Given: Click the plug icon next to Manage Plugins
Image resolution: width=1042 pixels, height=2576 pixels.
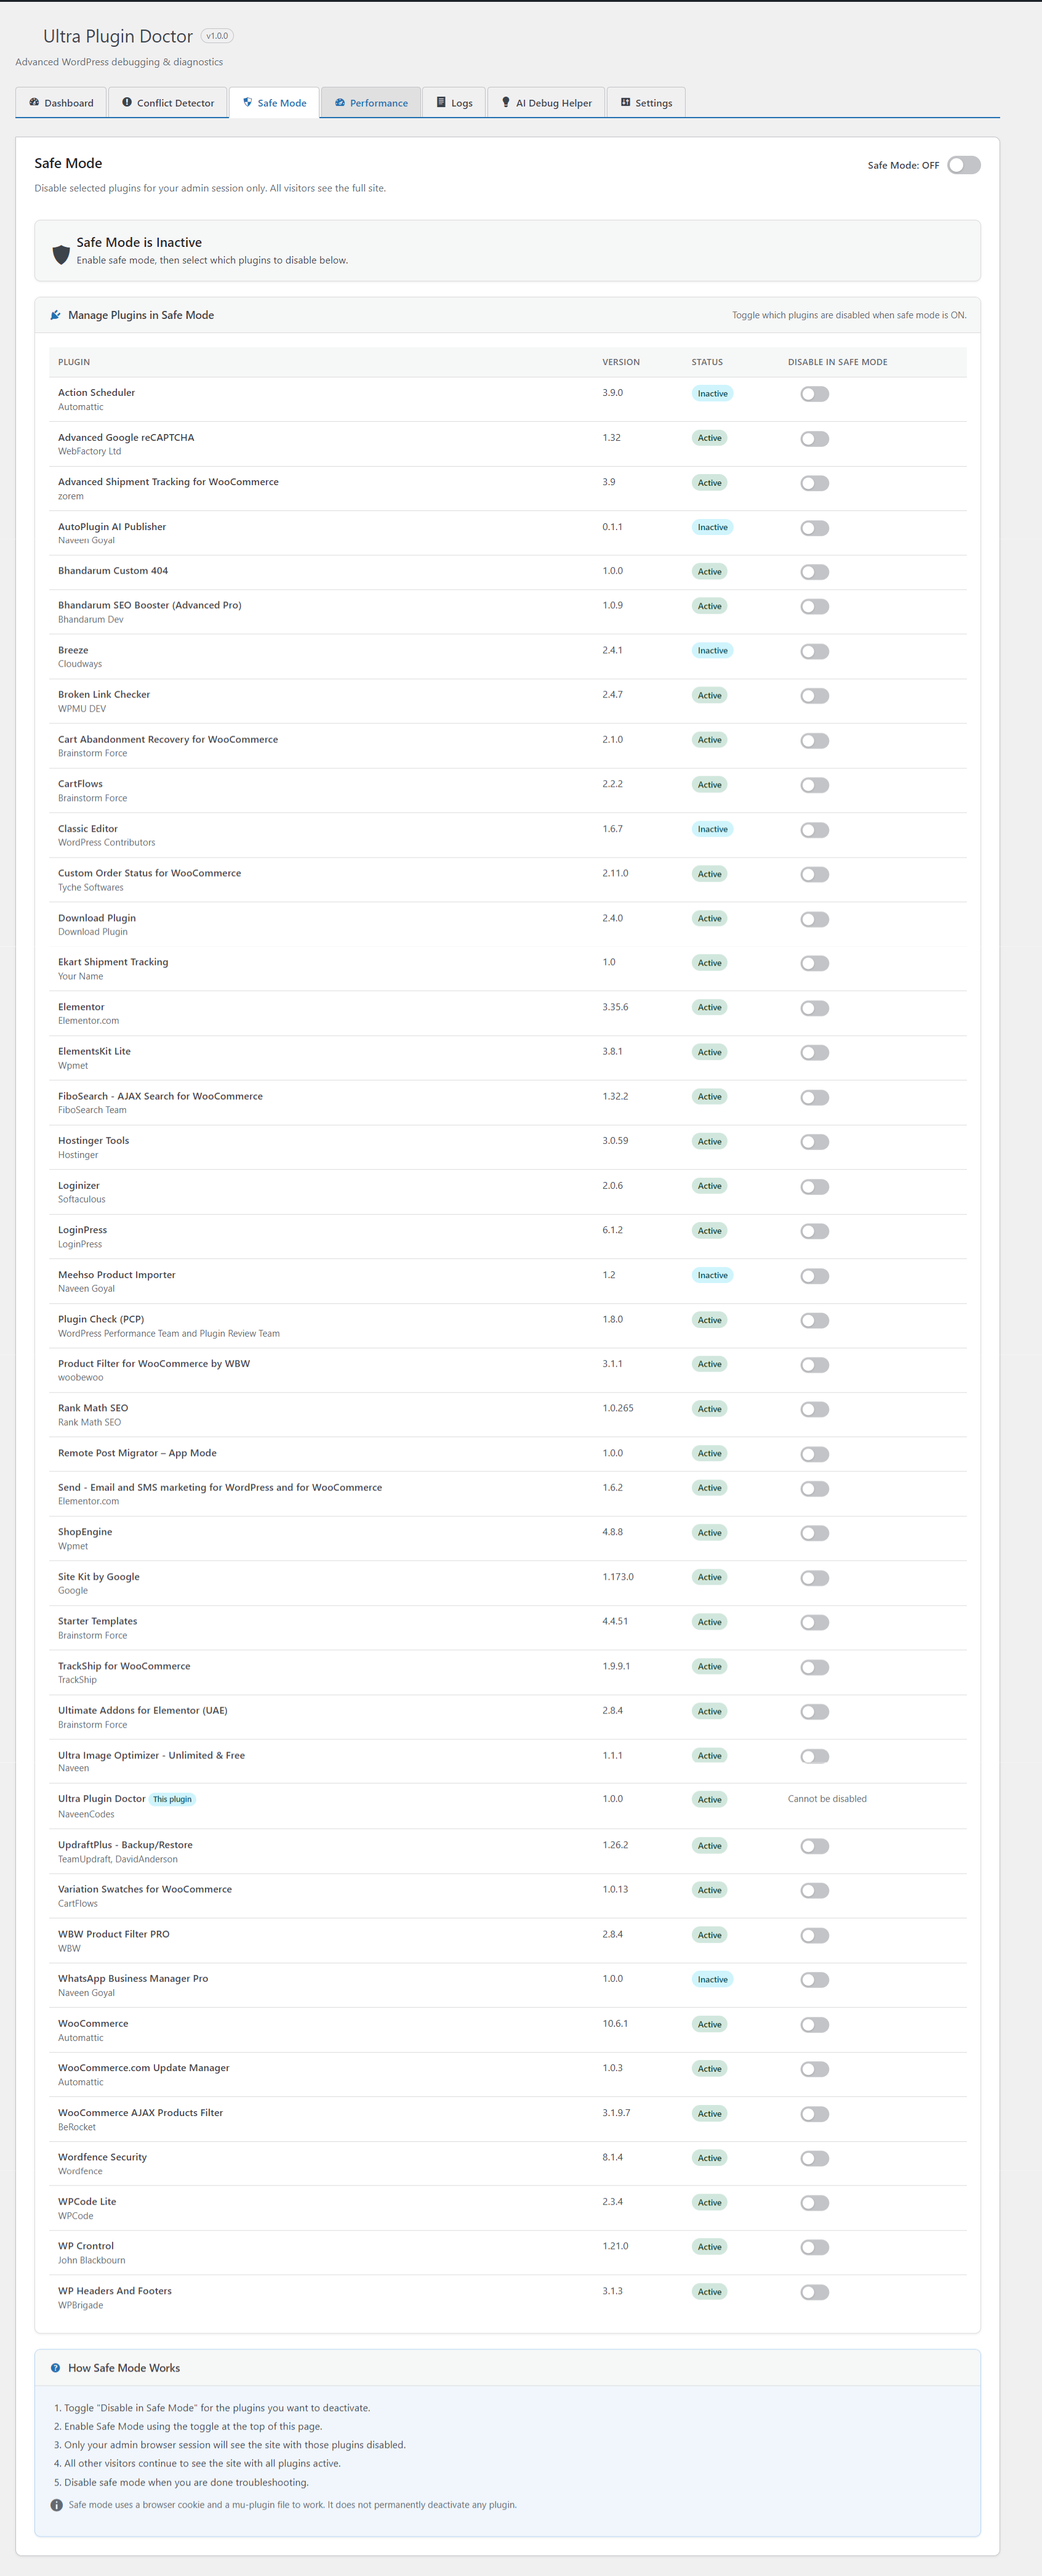Looking at the screenshot, I should click(55, 315).
